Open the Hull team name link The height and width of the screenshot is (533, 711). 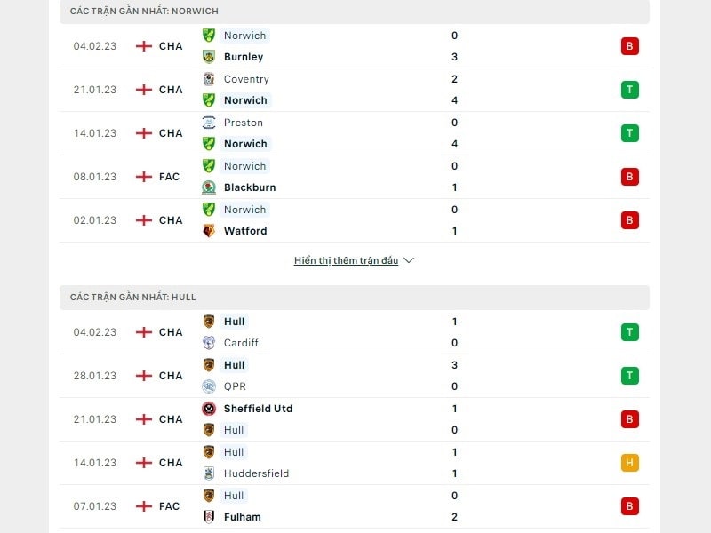[x=235, y=322]
